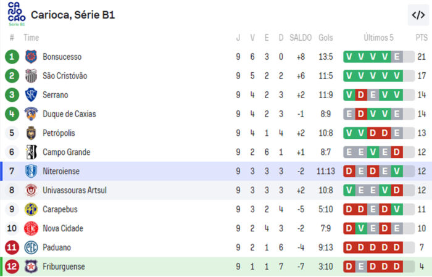This screenshot has width=432, height=277.
Task: Open the Univassouras Artsul team link
Action: click(74, 190)
